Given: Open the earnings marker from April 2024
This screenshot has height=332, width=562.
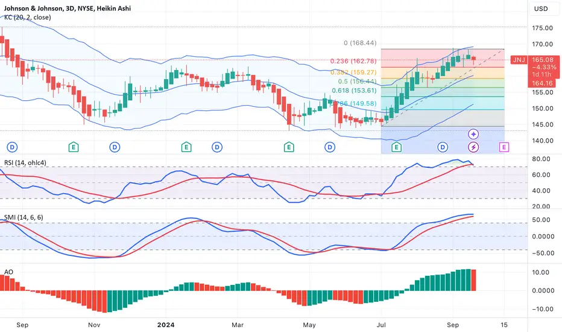Looking at the screenshot, I should tap(289, 147).
